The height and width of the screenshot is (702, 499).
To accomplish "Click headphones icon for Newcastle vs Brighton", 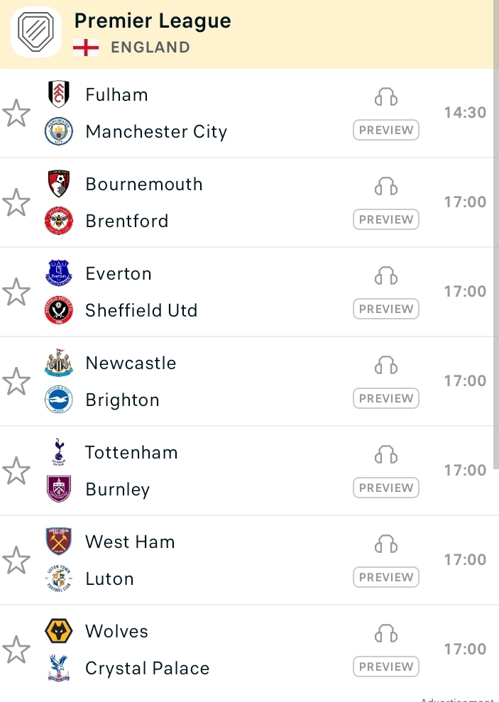I will tap(385, 365).
